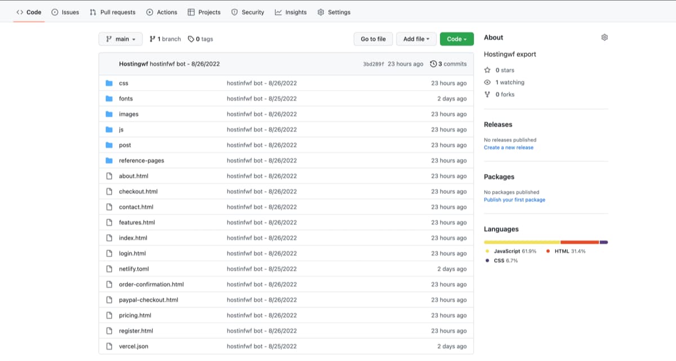This screenshot has height=361, width=676.
Task: Click the fork icon
Action: (487, 94)
